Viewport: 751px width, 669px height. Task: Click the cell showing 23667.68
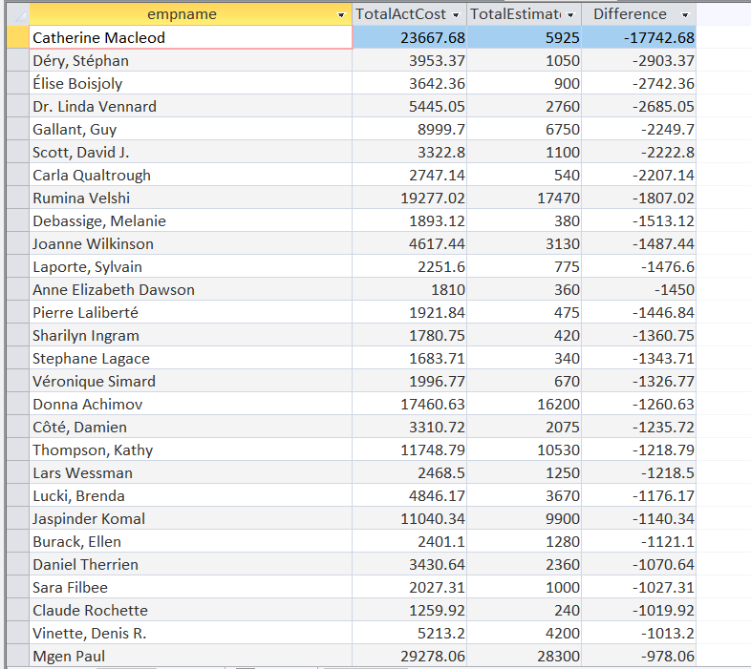410,37
